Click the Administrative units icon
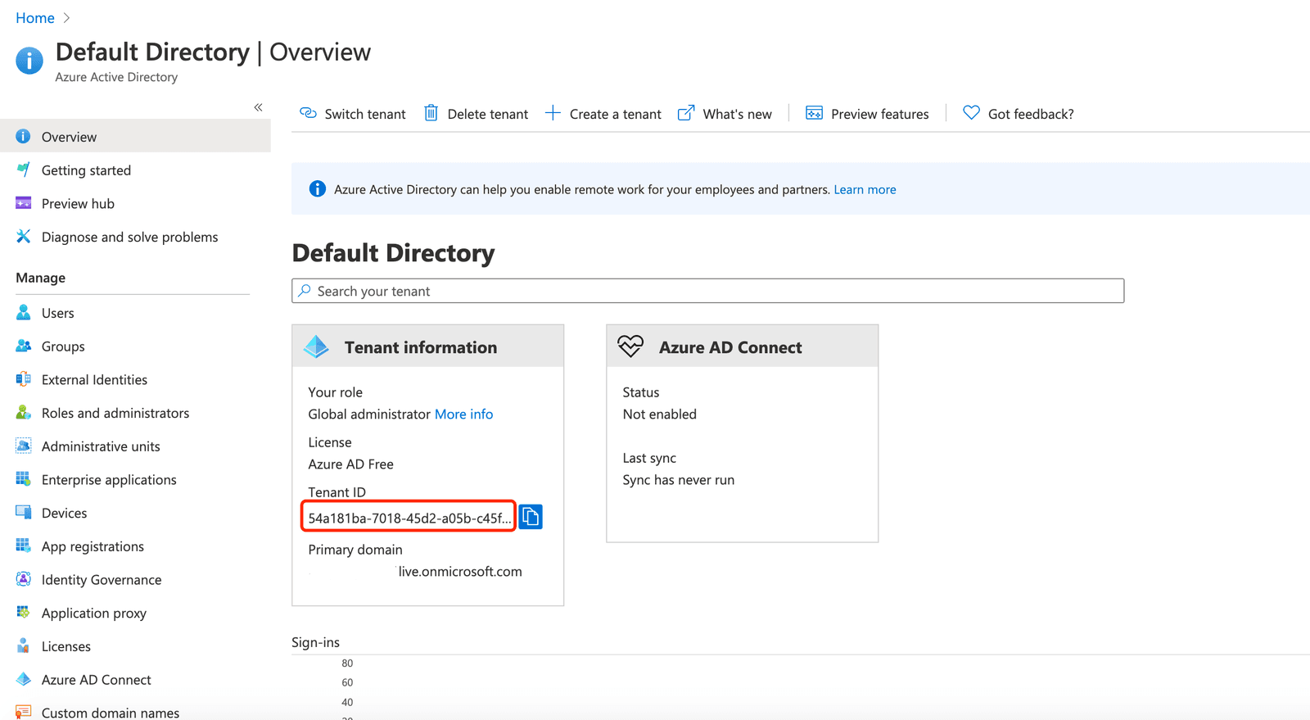Image resolution: width=1310 pixels, height=720 pixels. [23, 446]
